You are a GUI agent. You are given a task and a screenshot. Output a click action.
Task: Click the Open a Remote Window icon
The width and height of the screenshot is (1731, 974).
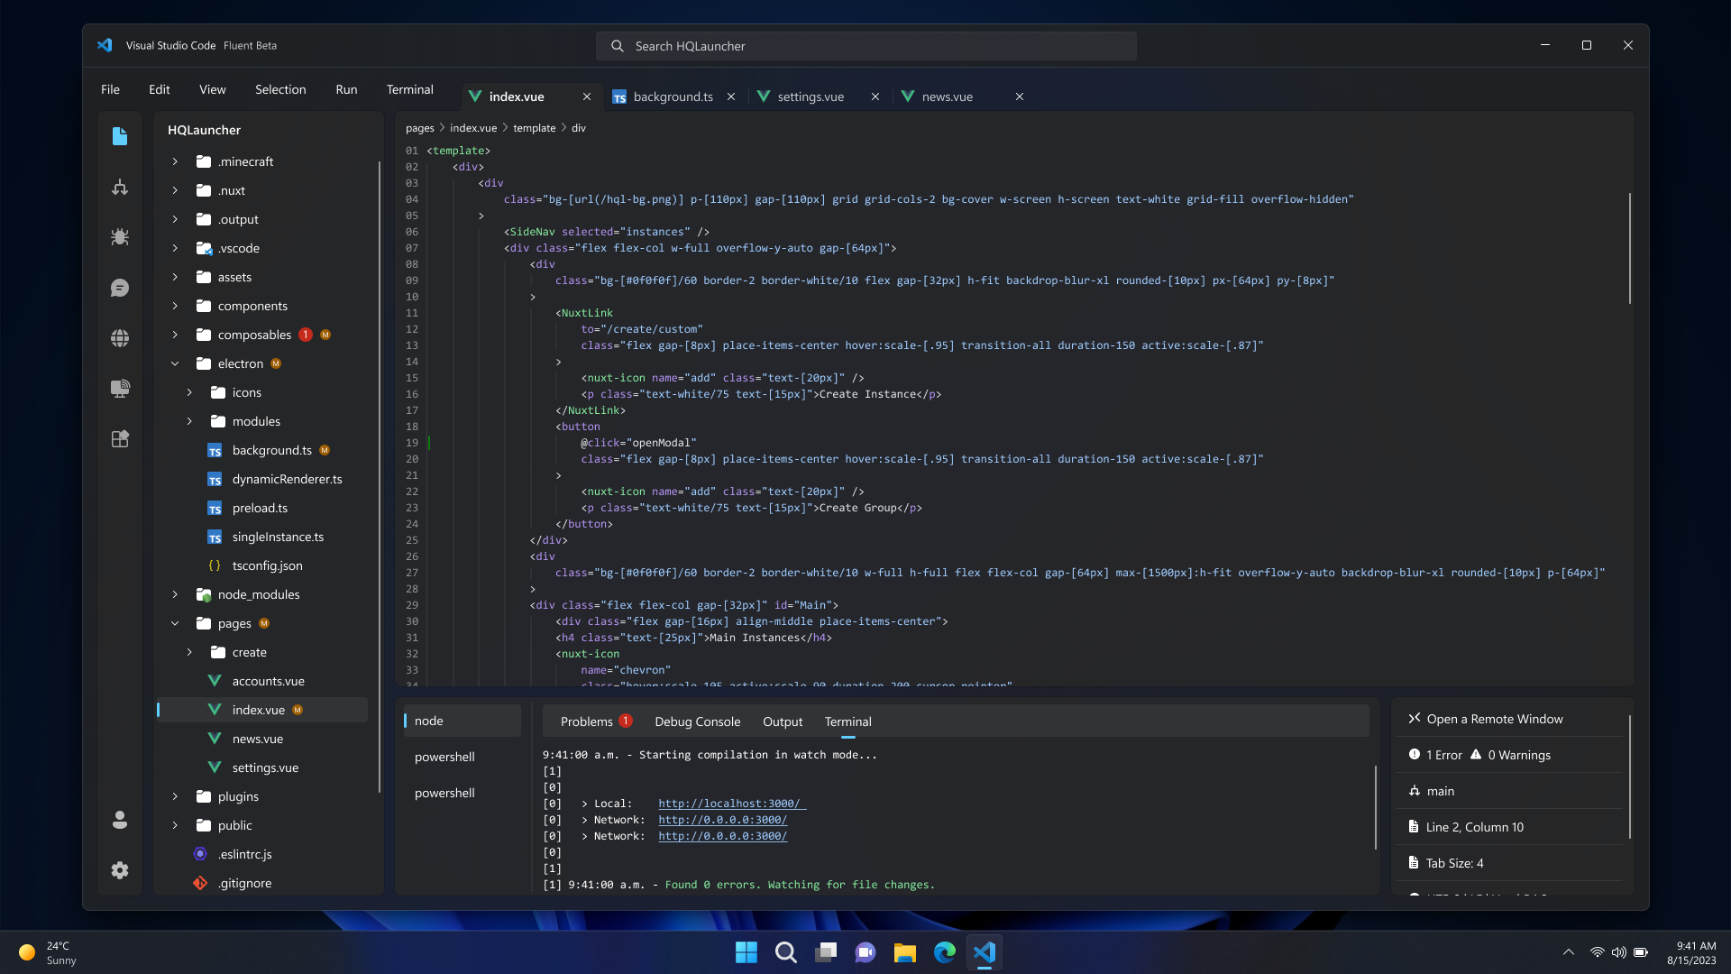tap(1415, 719)
